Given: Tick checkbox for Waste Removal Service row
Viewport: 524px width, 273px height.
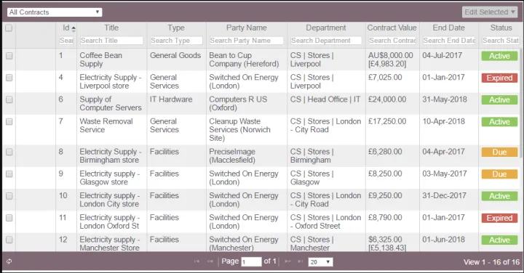Looking at the screenshot, I should click(x=9, y=122).
